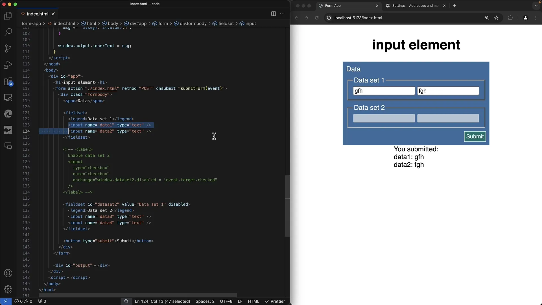The height and width of the screenshot is (305, 542).
Task: Click the Extensions icon in sidebar
Action: point(8,81)
